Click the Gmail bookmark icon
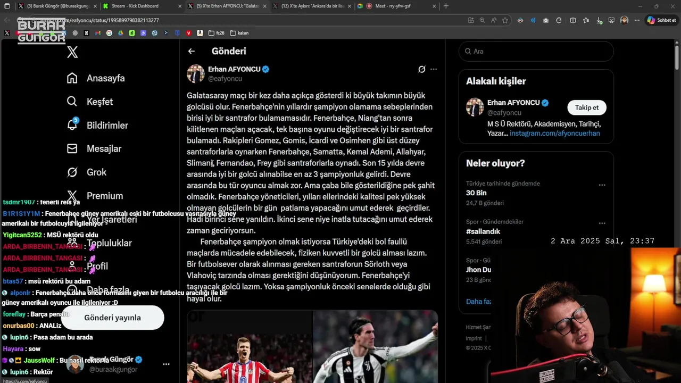This screenshot has height=383, width=681. point(97,33)
